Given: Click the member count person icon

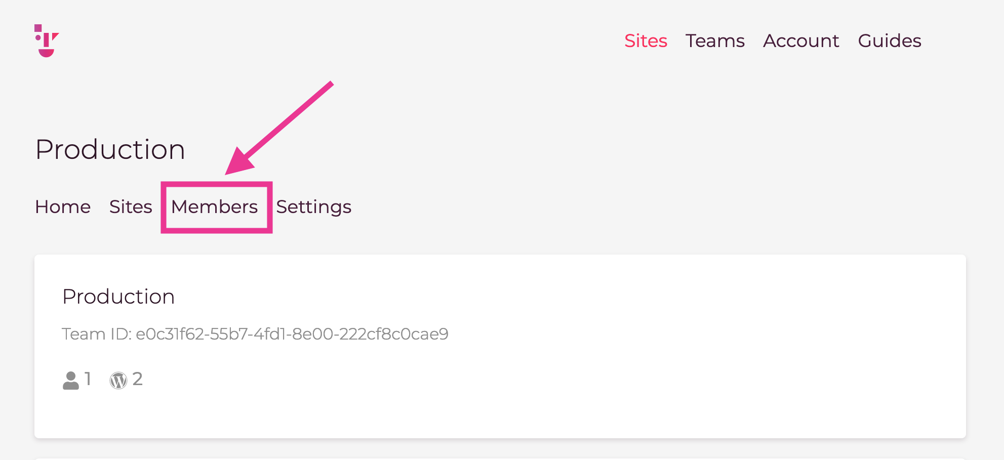Looking at the screenshot, I should tap(71, 381).
